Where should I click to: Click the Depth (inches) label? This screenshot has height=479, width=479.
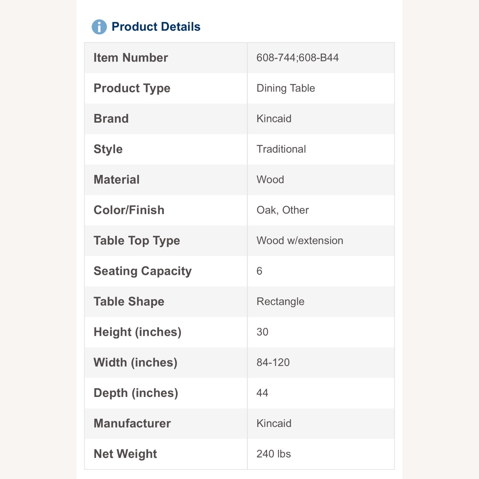point(136,393)
